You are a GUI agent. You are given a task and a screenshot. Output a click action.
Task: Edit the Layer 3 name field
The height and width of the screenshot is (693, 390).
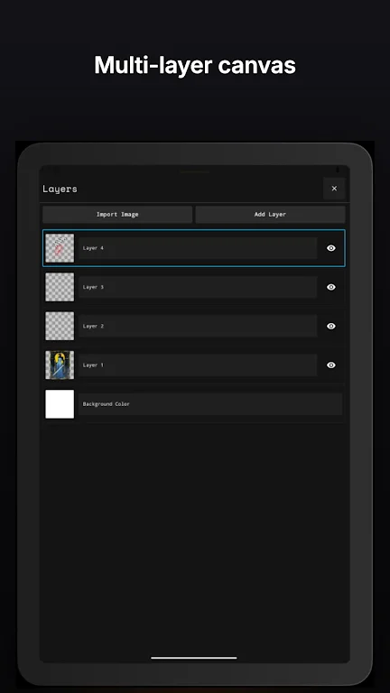coord(198,287)
